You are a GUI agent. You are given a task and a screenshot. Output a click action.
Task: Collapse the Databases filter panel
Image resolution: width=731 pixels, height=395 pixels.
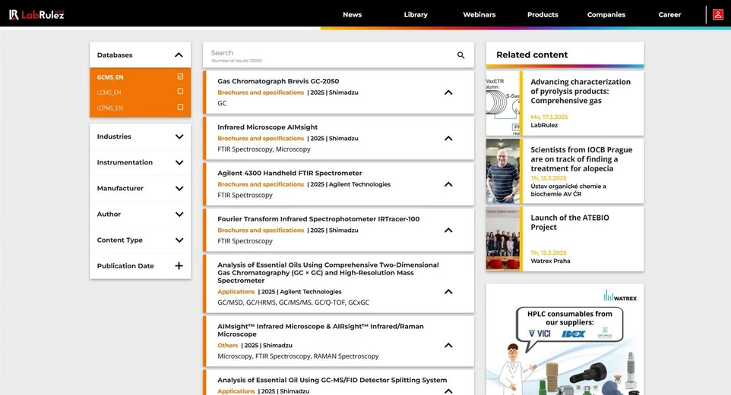pos(179,55)
